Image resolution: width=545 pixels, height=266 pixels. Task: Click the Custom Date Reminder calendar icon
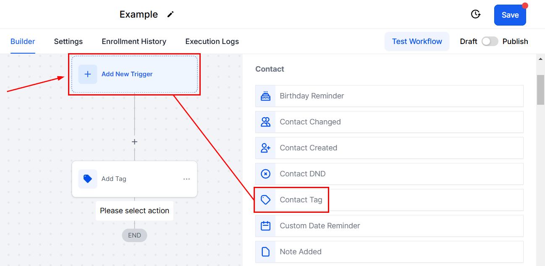(x=265, y=226)
